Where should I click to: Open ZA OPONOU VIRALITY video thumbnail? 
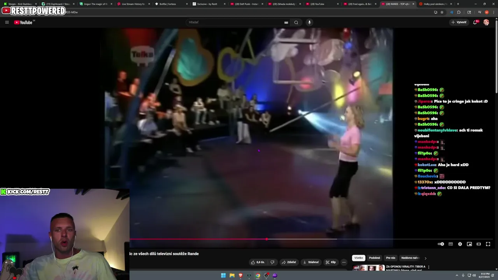click(x=368, y=268)
